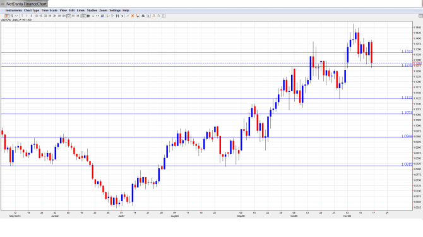Image resolution: width=423 pixels, height=237 pixels.
Task: Set time scale to 8H
Action: tap(64, 16)
